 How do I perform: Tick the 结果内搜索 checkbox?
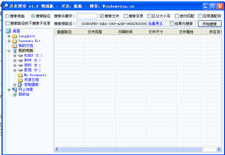click(172, 24)
